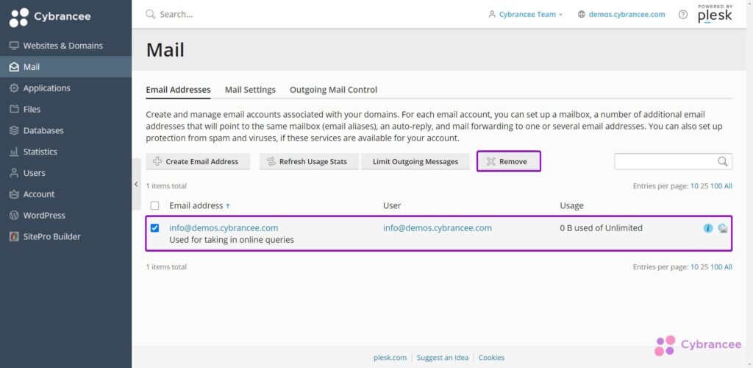This screenshot has width=753, height=368.
Task: Set top entries per page to 100
Action: [x=716, y=186]
